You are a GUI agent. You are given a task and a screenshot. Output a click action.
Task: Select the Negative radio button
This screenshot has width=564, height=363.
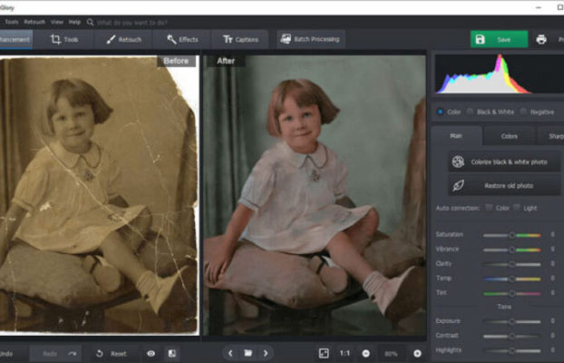pos(523,112)
